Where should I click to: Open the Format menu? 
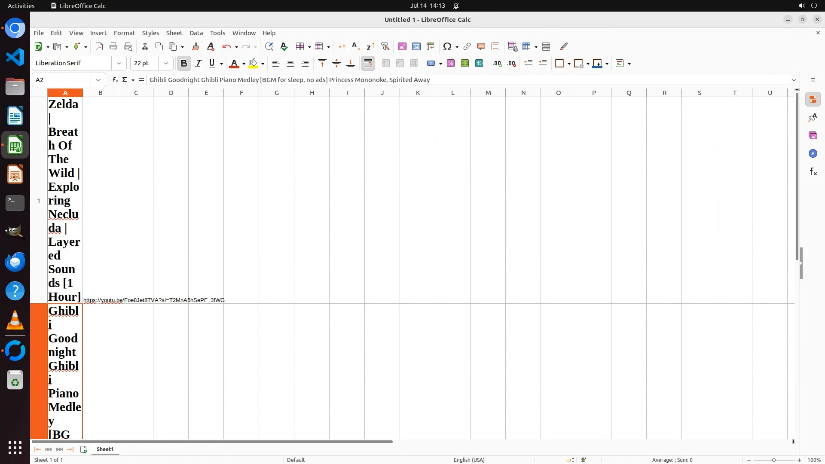[x=124, y=33]
